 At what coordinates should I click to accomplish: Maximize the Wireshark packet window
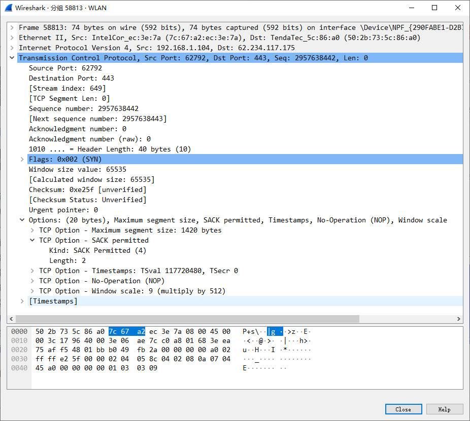pyautogui.click(x=434, y=8)
